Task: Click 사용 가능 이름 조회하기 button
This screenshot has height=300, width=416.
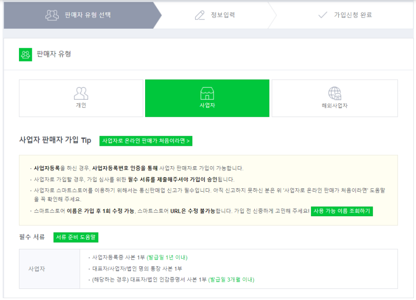Action: [342, 211]
